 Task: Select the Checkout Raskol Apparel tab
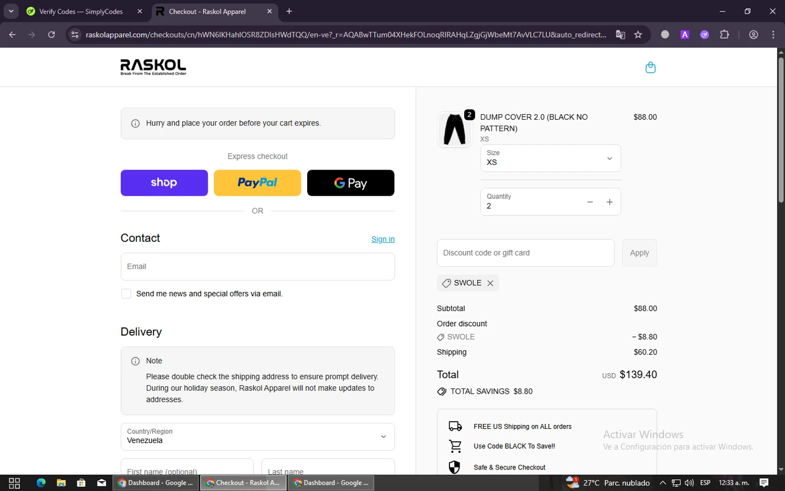pos(207,12)
